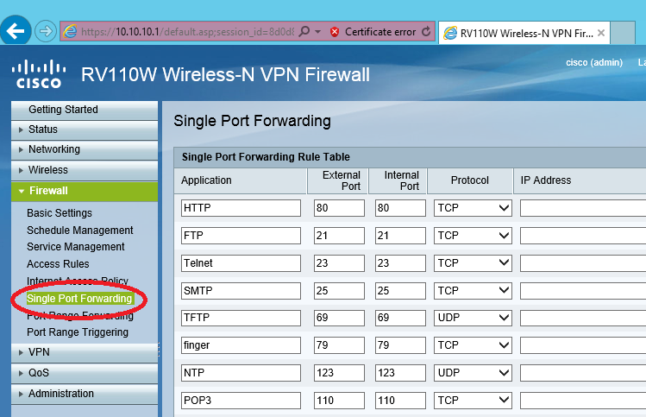Viewport: 646px width, 417px height.
Task: Click external port field for FTP
Action: 339,236
